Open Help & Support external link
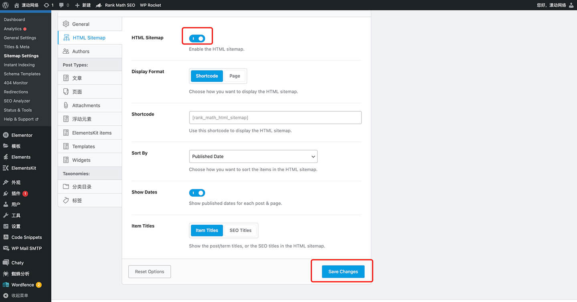577x302 pixels. [21, 119]
